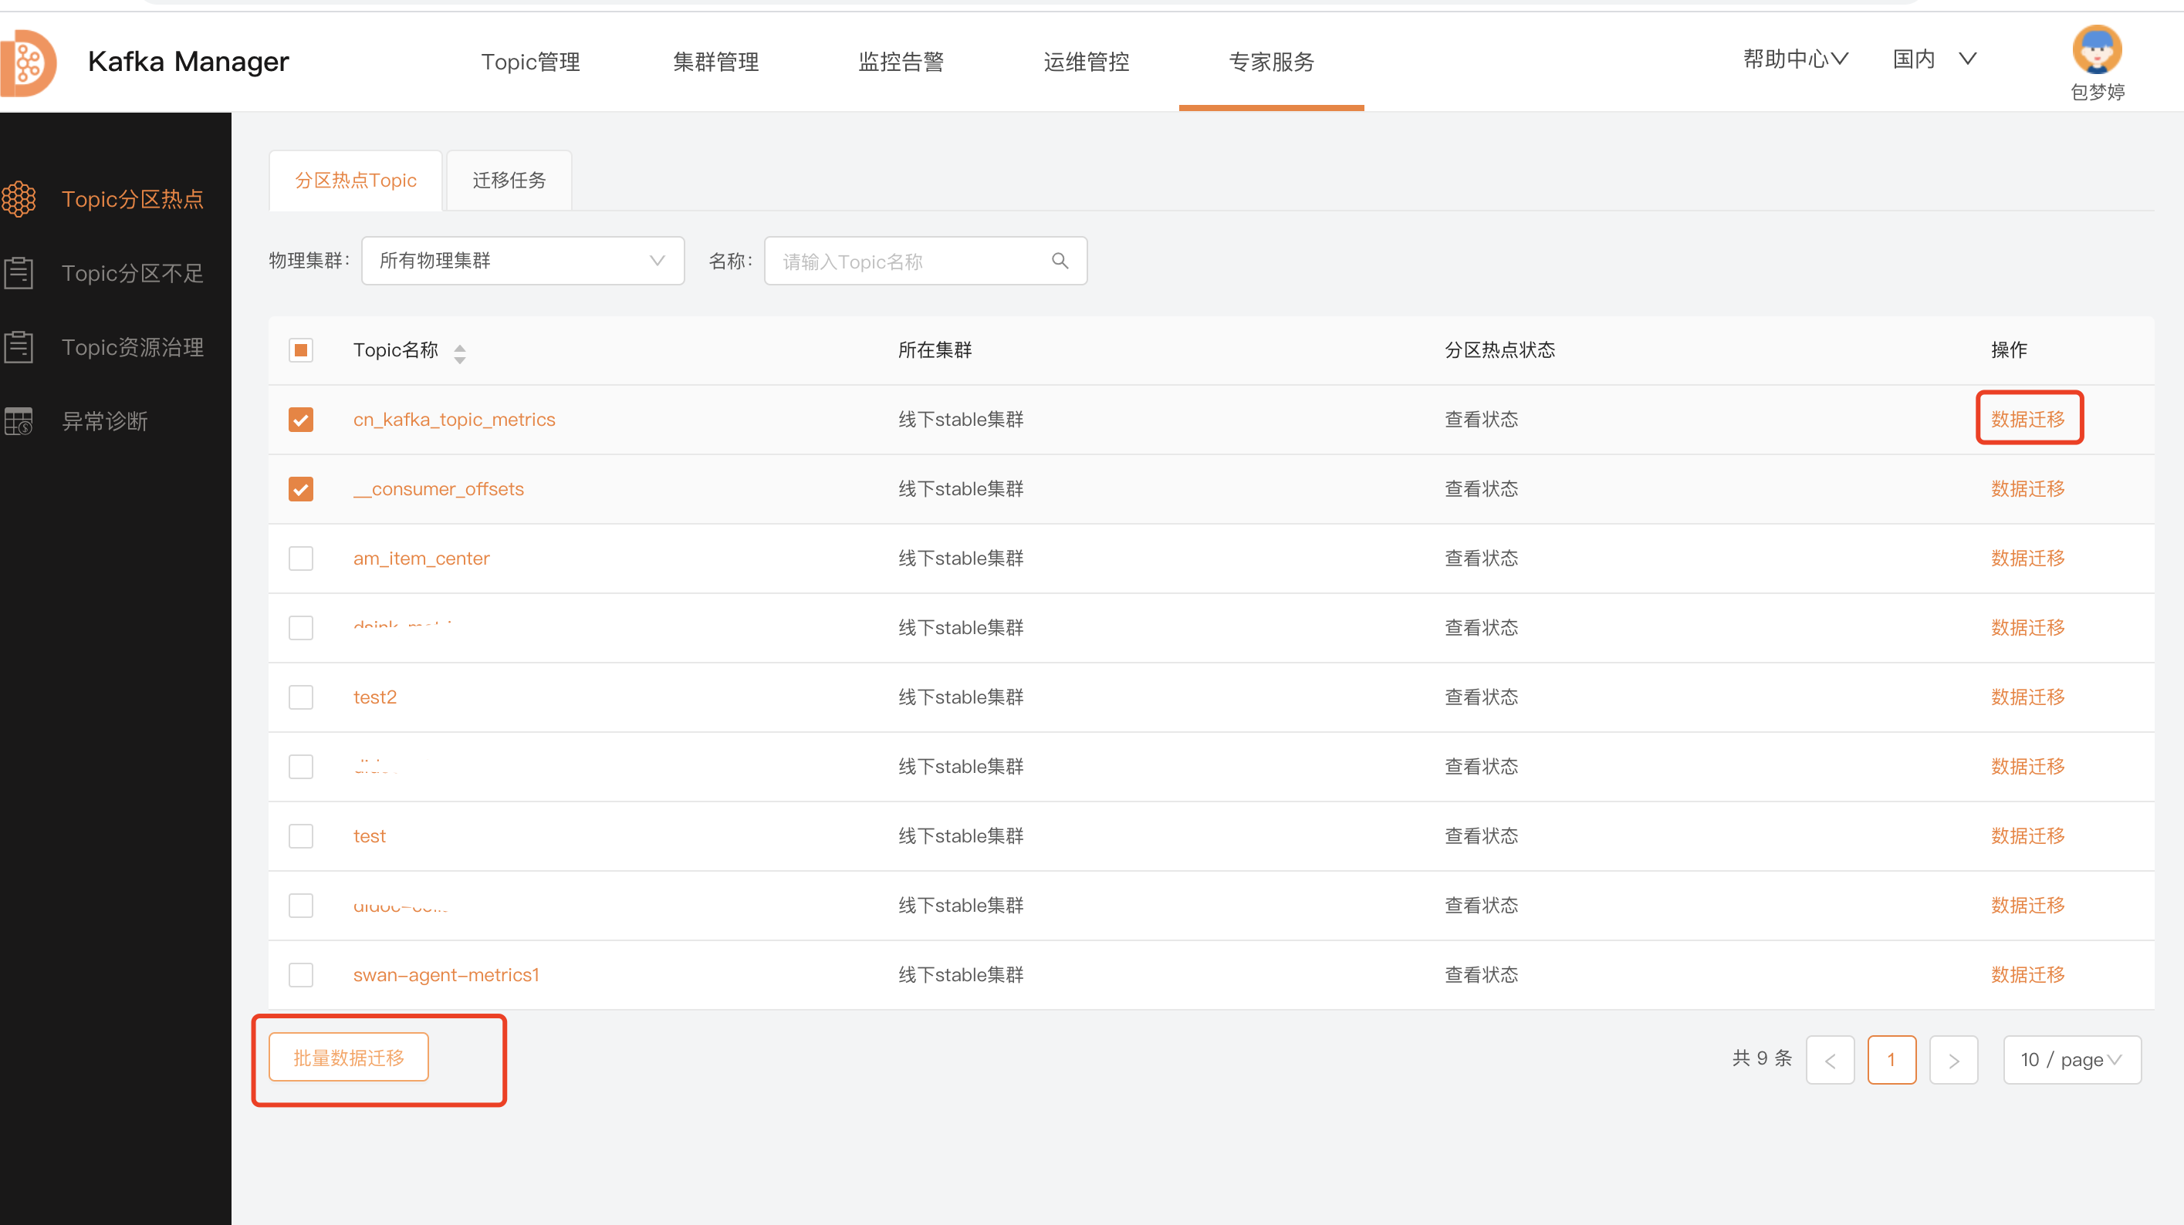Click the Topic资源治理 sidebar icon

coord(19,346)
